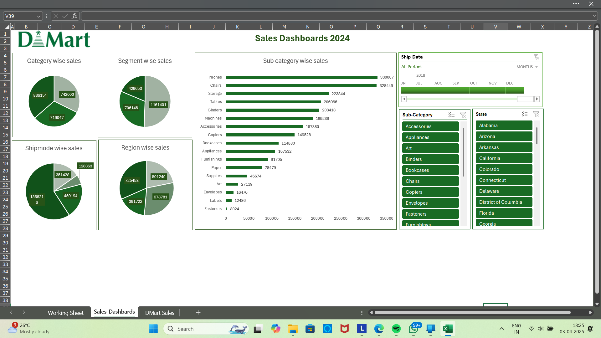Launch Microsoft Edge from the taskbar
Screen dimensions: 601x338
(379, 329)
